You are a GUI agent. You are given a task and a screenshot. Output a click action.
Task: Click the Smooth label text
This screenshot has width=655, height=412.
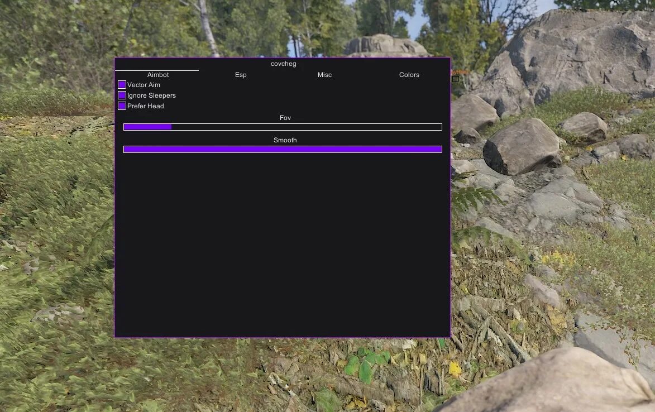coord(285,140)
